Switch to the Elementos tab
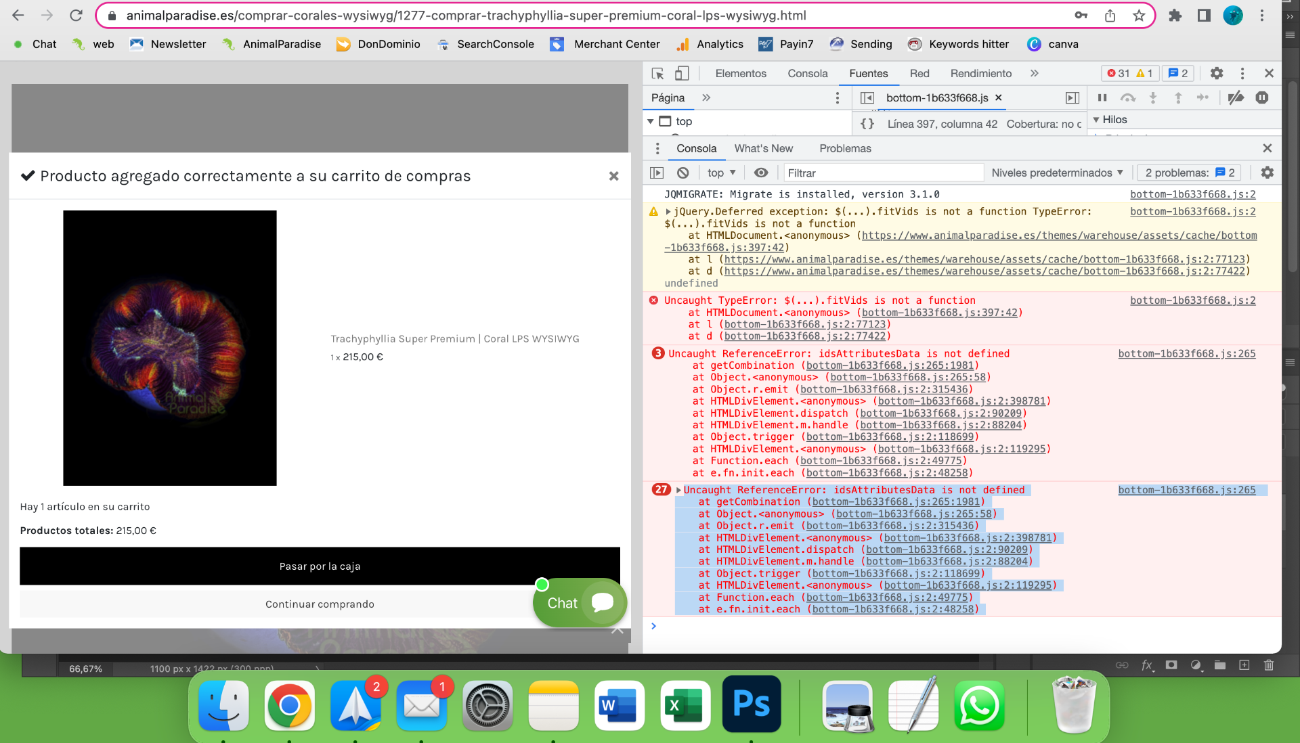This screenshot has height=743, width=1300. [x=741, y=73]
